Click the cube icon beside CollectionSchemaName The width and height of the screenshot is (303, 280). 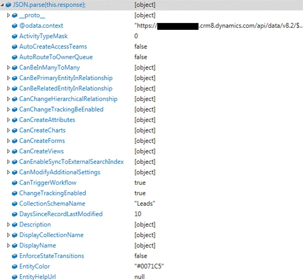(x=15, y=204)
